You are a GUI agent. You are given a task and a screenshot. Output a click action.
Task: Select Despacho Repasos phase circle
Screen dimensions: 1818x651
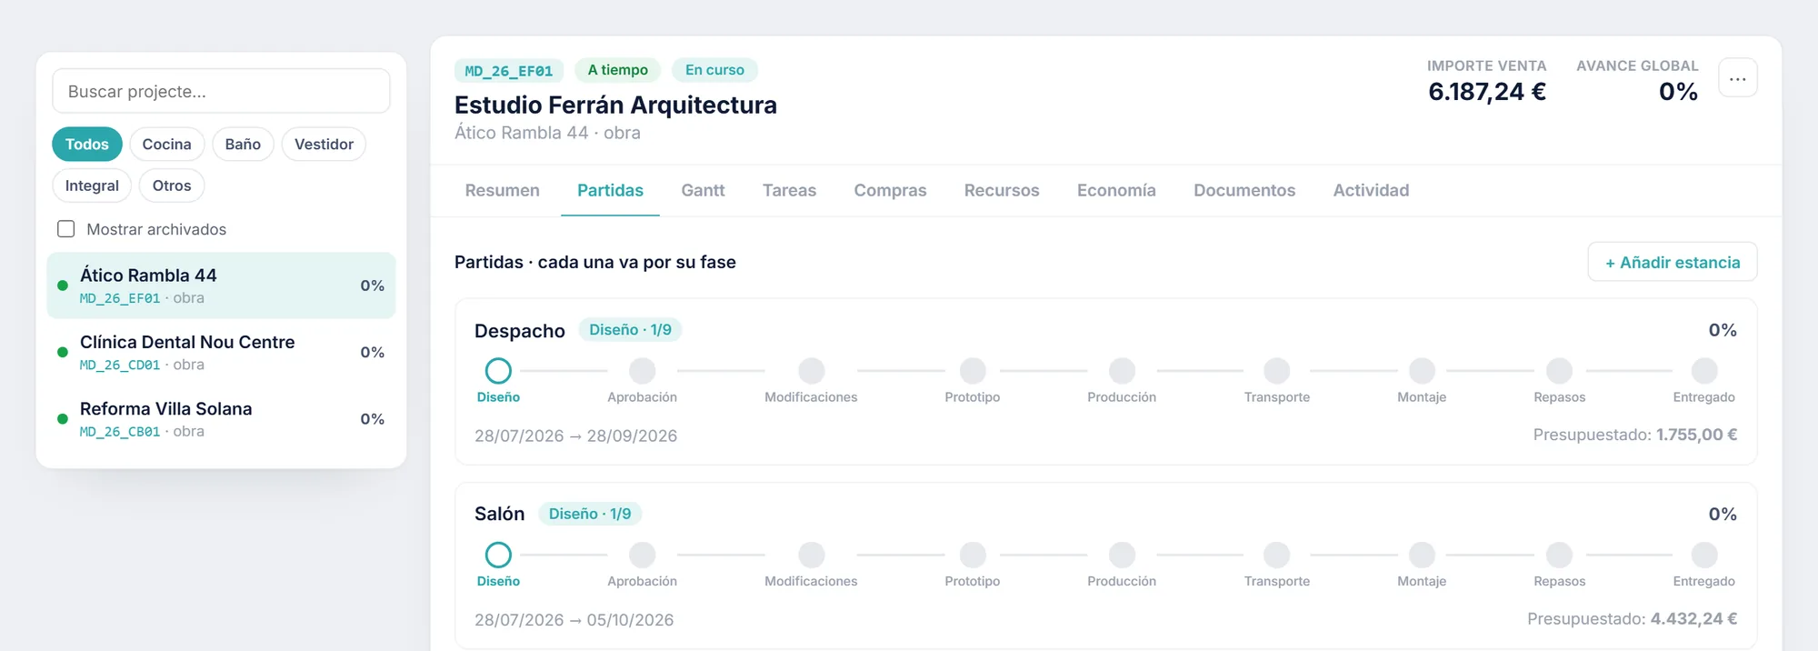(x=1560, y=371)
